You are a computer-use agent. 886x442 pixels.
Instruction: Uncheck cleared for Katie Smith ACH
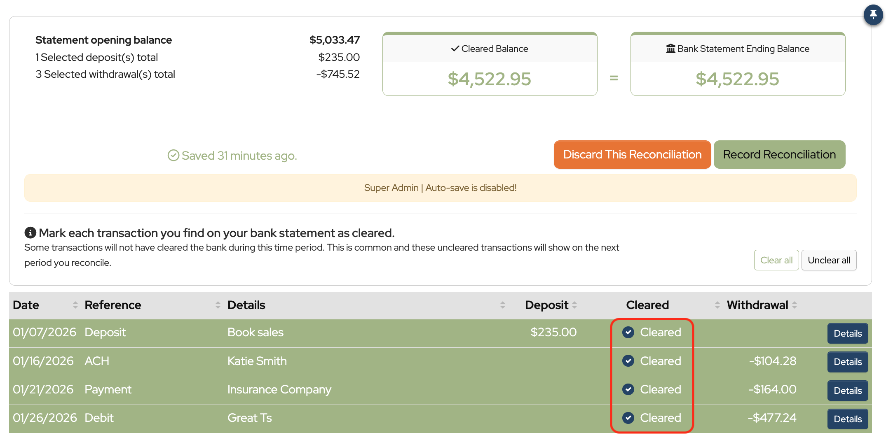(x=628, y=361)
